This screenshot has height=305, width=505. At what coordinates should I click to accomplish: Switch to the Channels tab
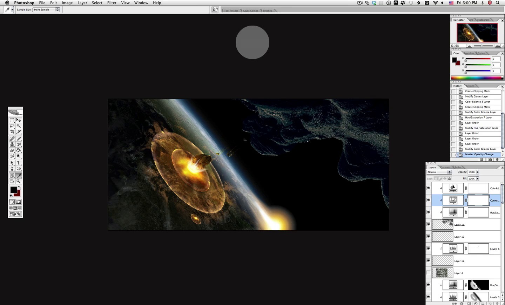445,168
